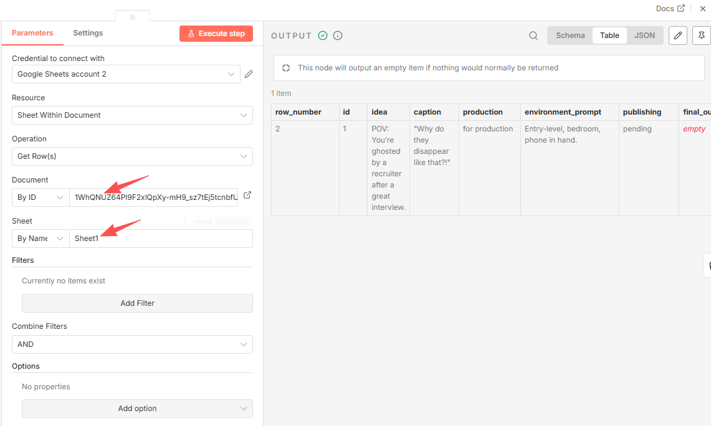Expand the Resource dropdown
The image size is (711, 426).
point(132,115)
